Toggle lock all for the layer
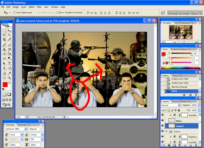Viewport: 204px width, 148px height. point(179,110)
